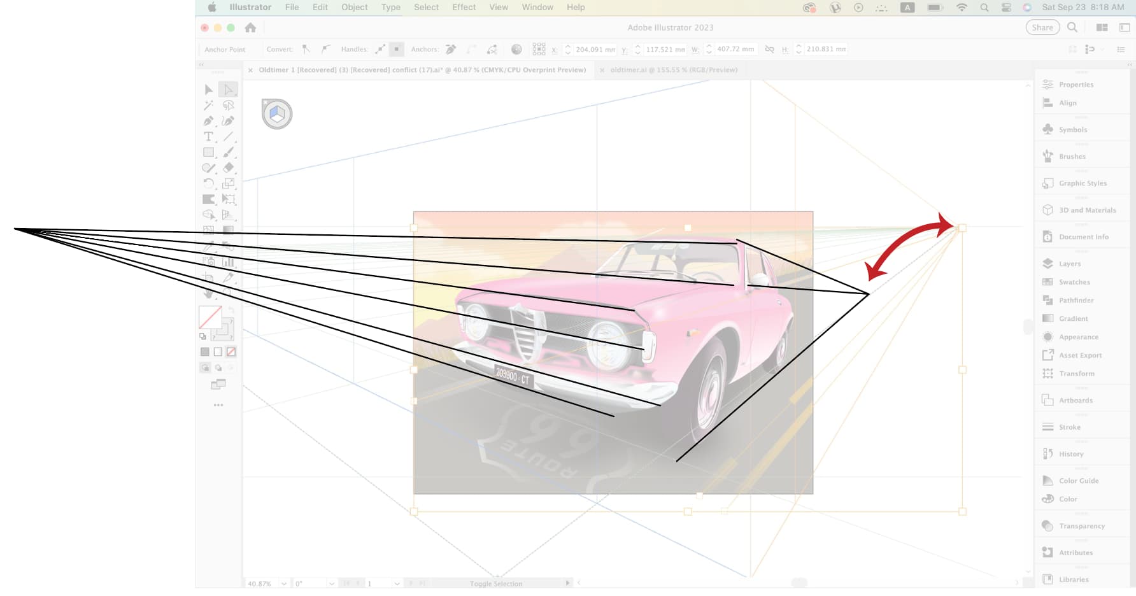Image resolution: width=1136 pixels, height=596 pixels.
Task: Open Recolor Artwork color wheel
Action: tap(516, 49)
